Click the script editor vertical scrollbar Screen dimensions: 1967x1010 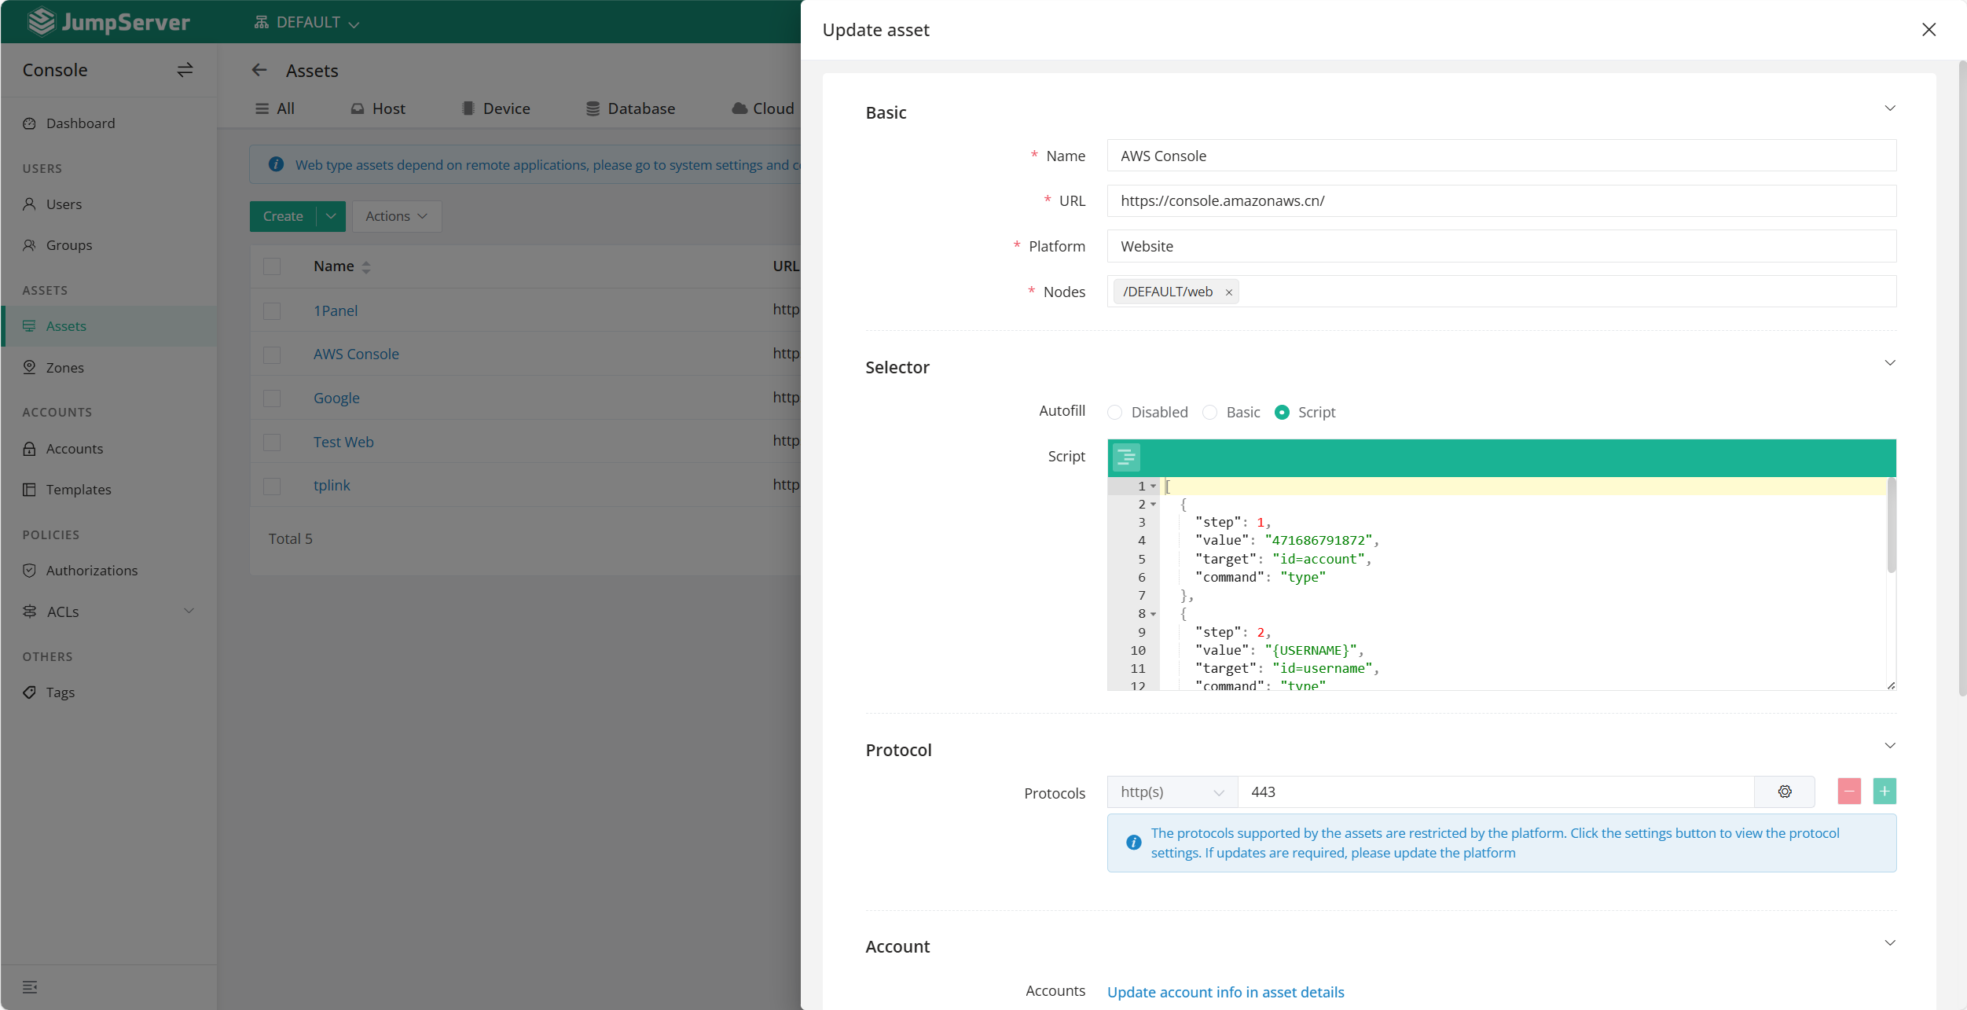tap(1891, 527)
